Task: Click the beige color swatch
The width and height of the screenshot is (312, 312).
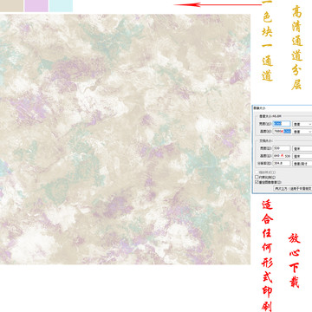Action: tap(11, 6)
